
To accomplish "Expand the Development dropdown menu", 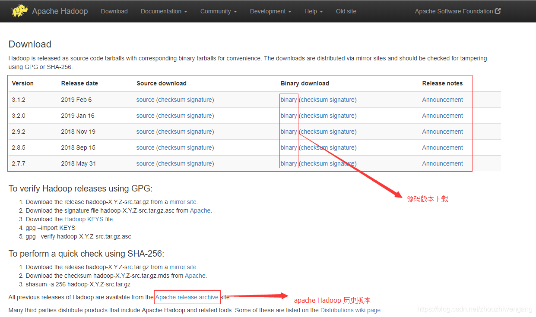I will [271, 11].
